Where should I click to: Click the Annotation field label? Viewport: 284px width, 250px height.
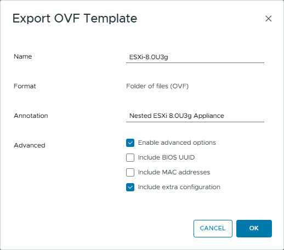coord(31,116)
